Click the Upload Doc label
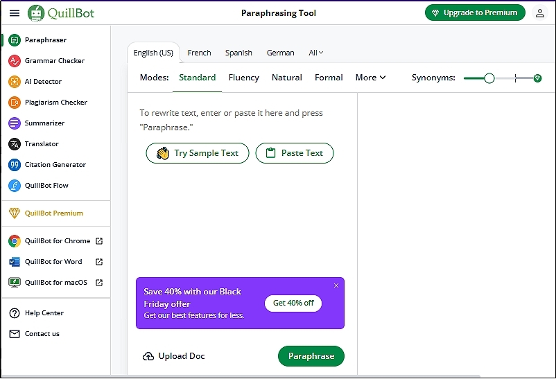Viewport: 556px width, 379px height. (x=182, y=356)
